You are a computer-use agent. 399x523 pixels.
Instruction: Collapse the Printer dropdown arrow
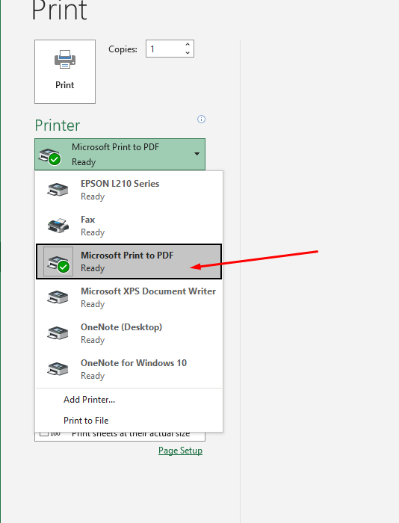pos(197,154)
